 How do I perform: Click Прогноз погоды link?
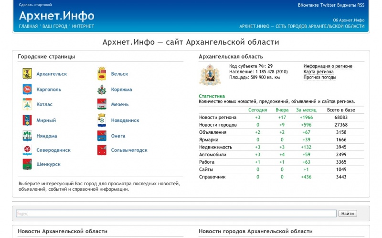pyautogui.click(x=320, y=78)
